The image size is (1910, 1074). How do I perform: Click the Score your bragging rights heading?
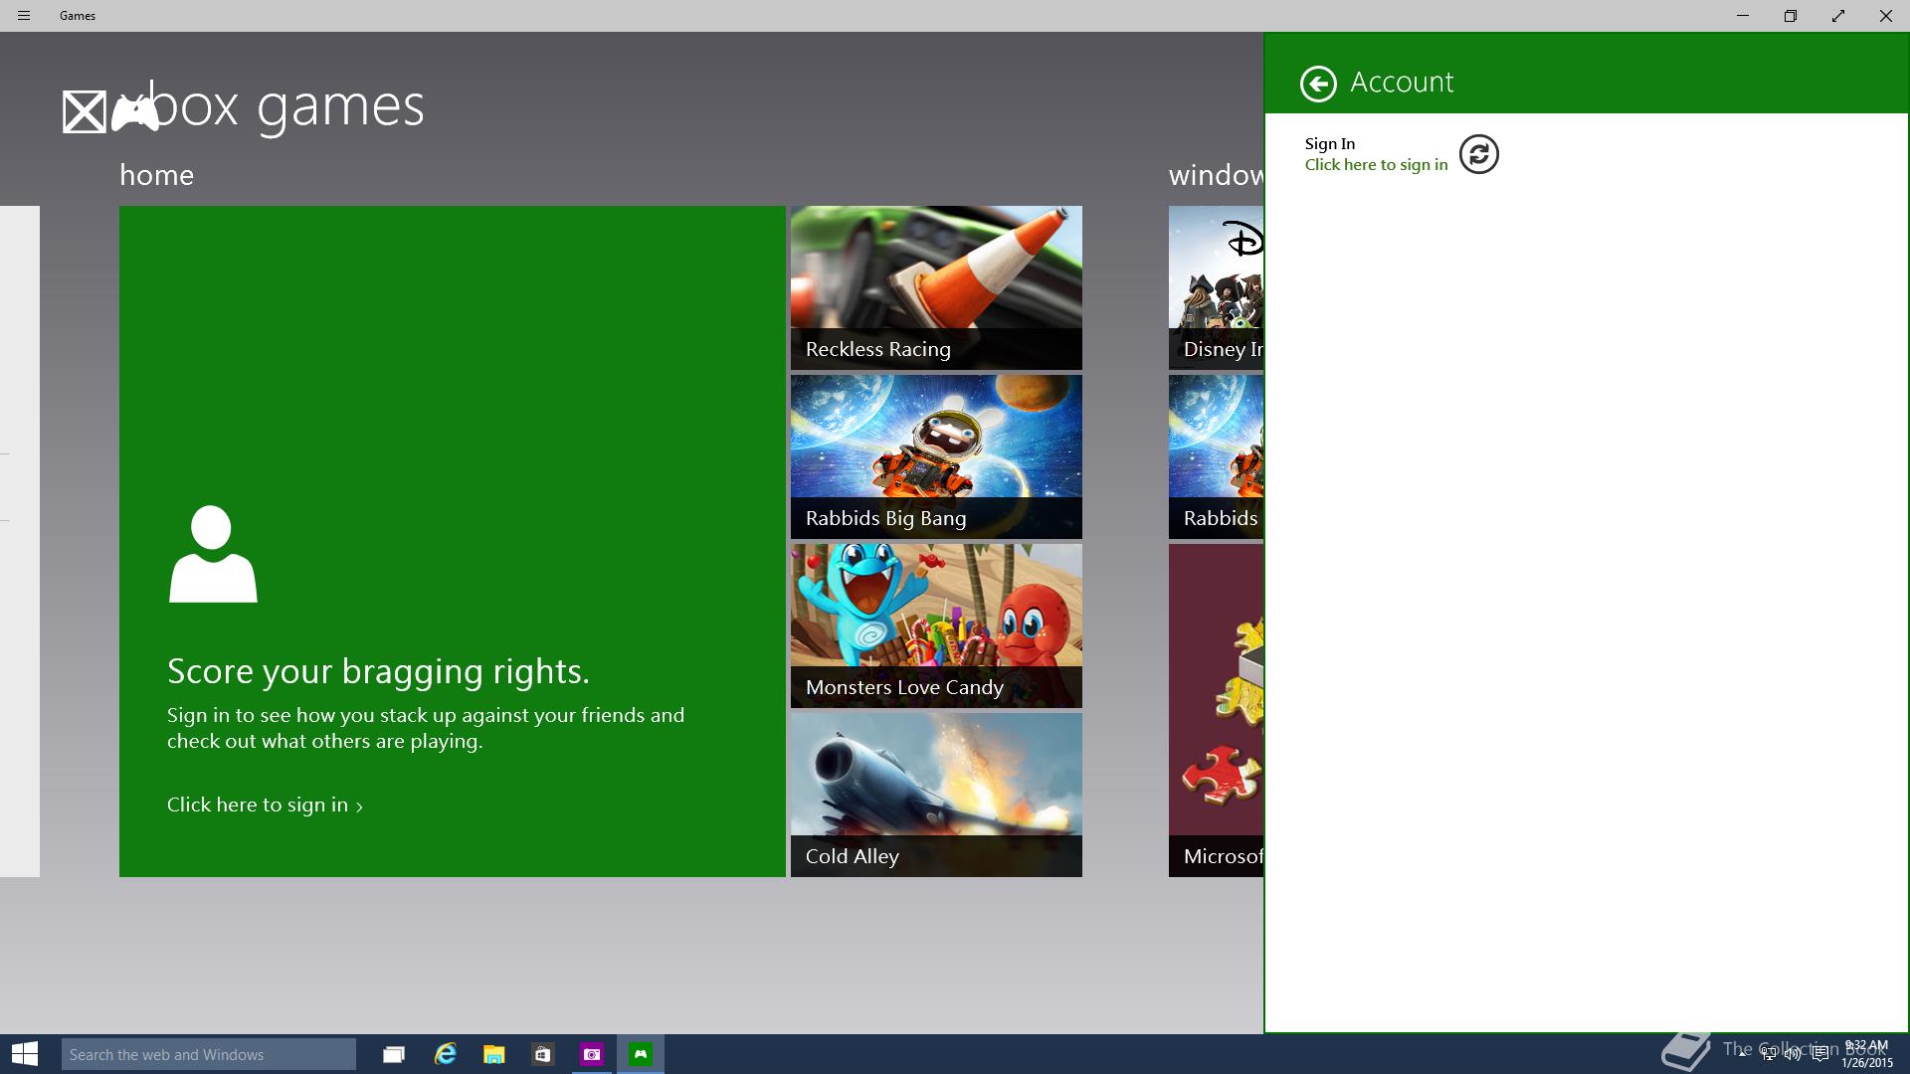[x=378, y=671]
